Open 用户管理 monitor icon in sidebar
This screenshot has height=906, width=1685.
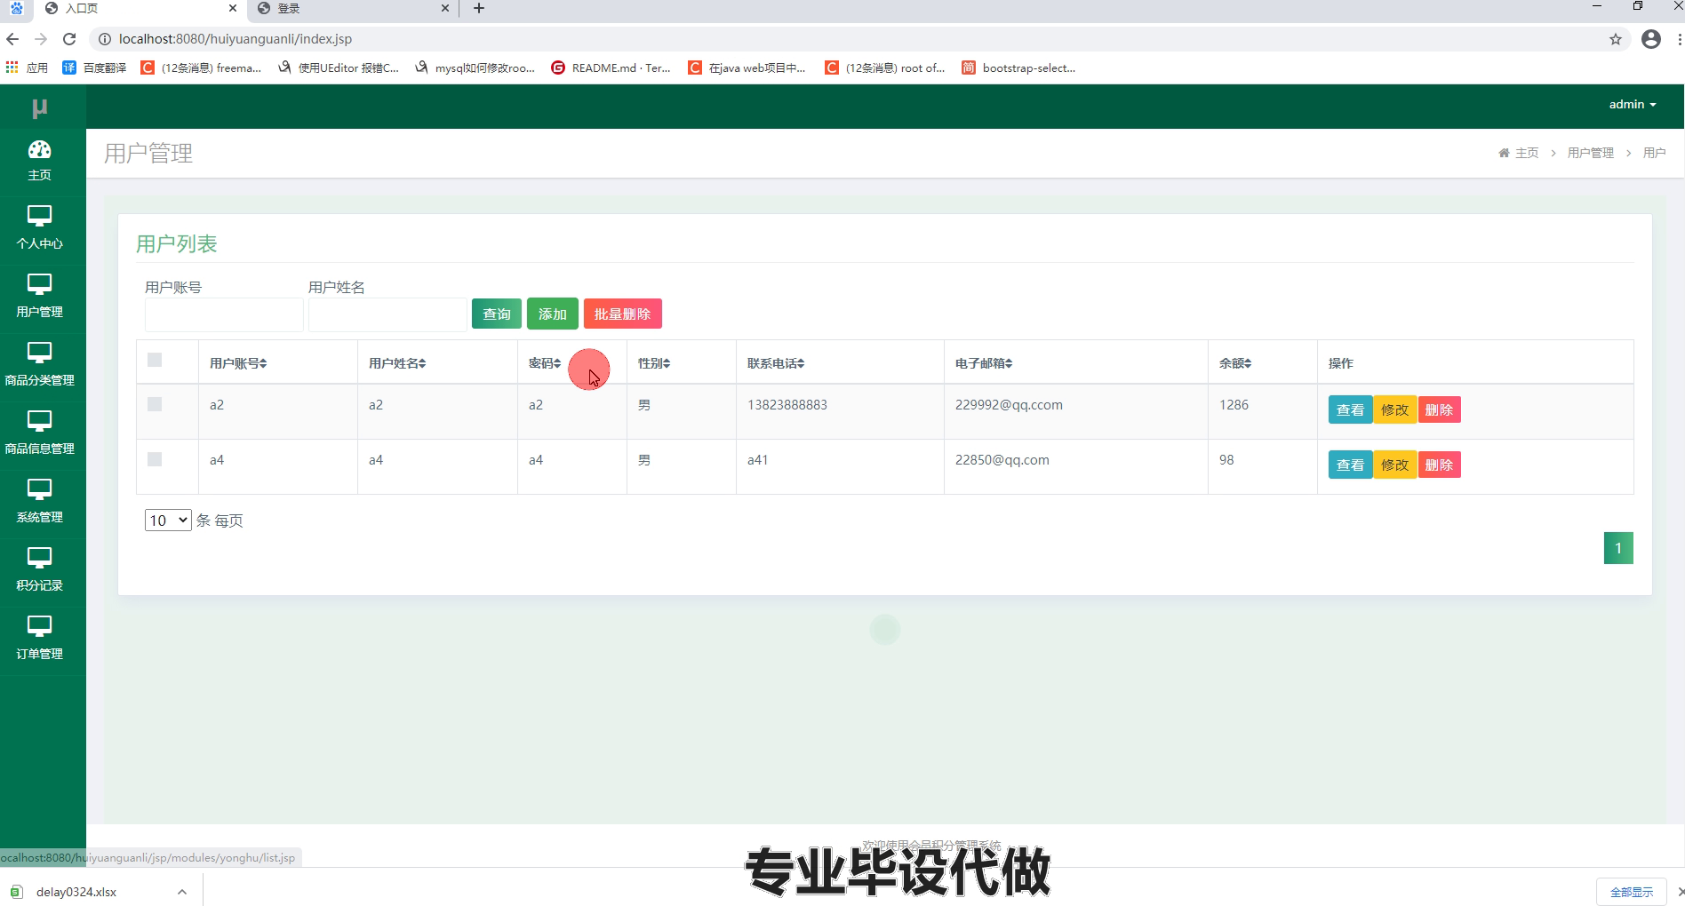coord(39,284)
